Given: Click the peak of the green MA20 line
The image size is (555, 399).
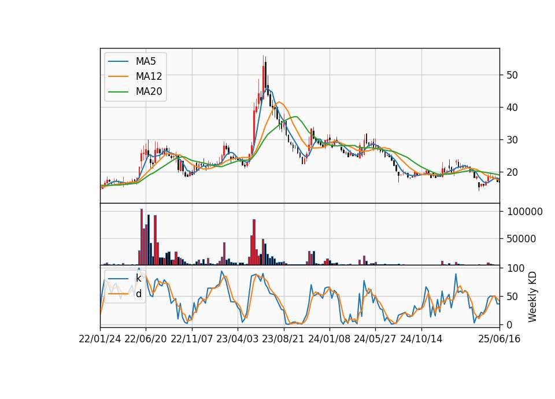Looking at the screenshot, I should [x=297, y=116].
